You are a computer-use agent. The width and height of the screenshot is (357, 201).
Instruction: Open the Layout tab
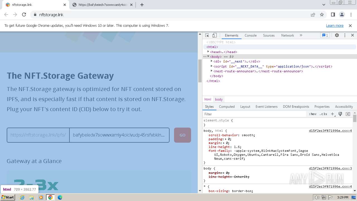[x=245, y=107]
